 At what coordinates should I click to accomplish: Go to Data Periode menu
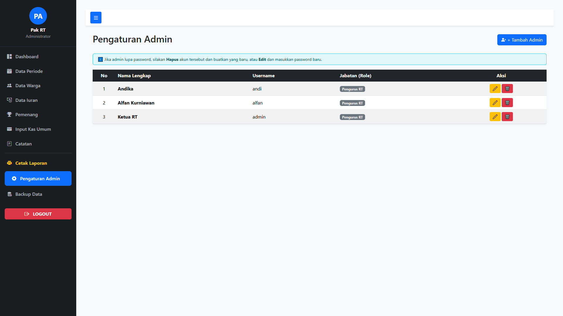coord(29,71)
